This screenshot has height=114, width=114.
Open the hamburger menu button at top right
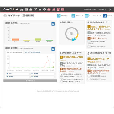111,9
